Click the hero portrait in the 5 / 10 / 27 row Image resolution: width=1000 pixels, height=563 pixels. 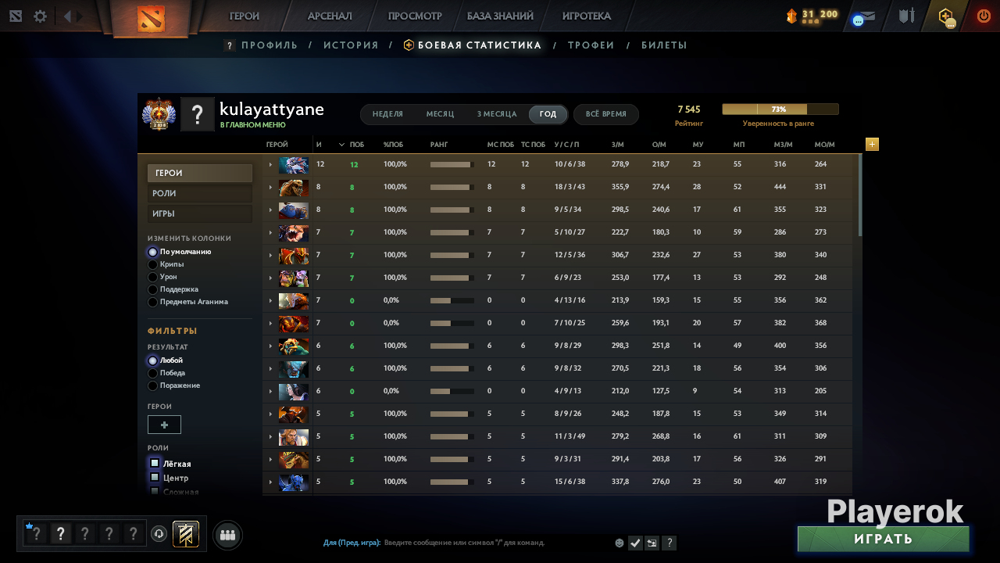click(x=294, y=233)
